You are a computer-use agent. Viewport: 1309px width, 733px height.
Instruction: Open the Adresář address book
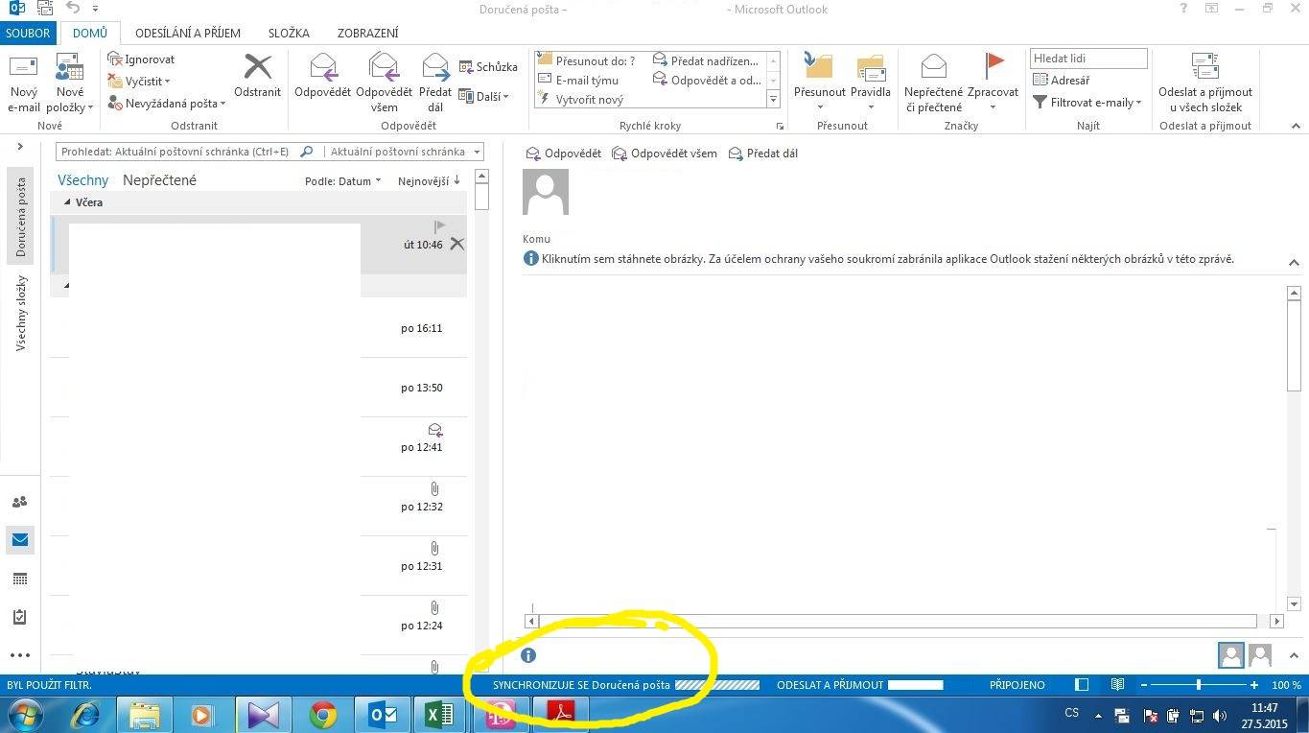[1061, 81]
